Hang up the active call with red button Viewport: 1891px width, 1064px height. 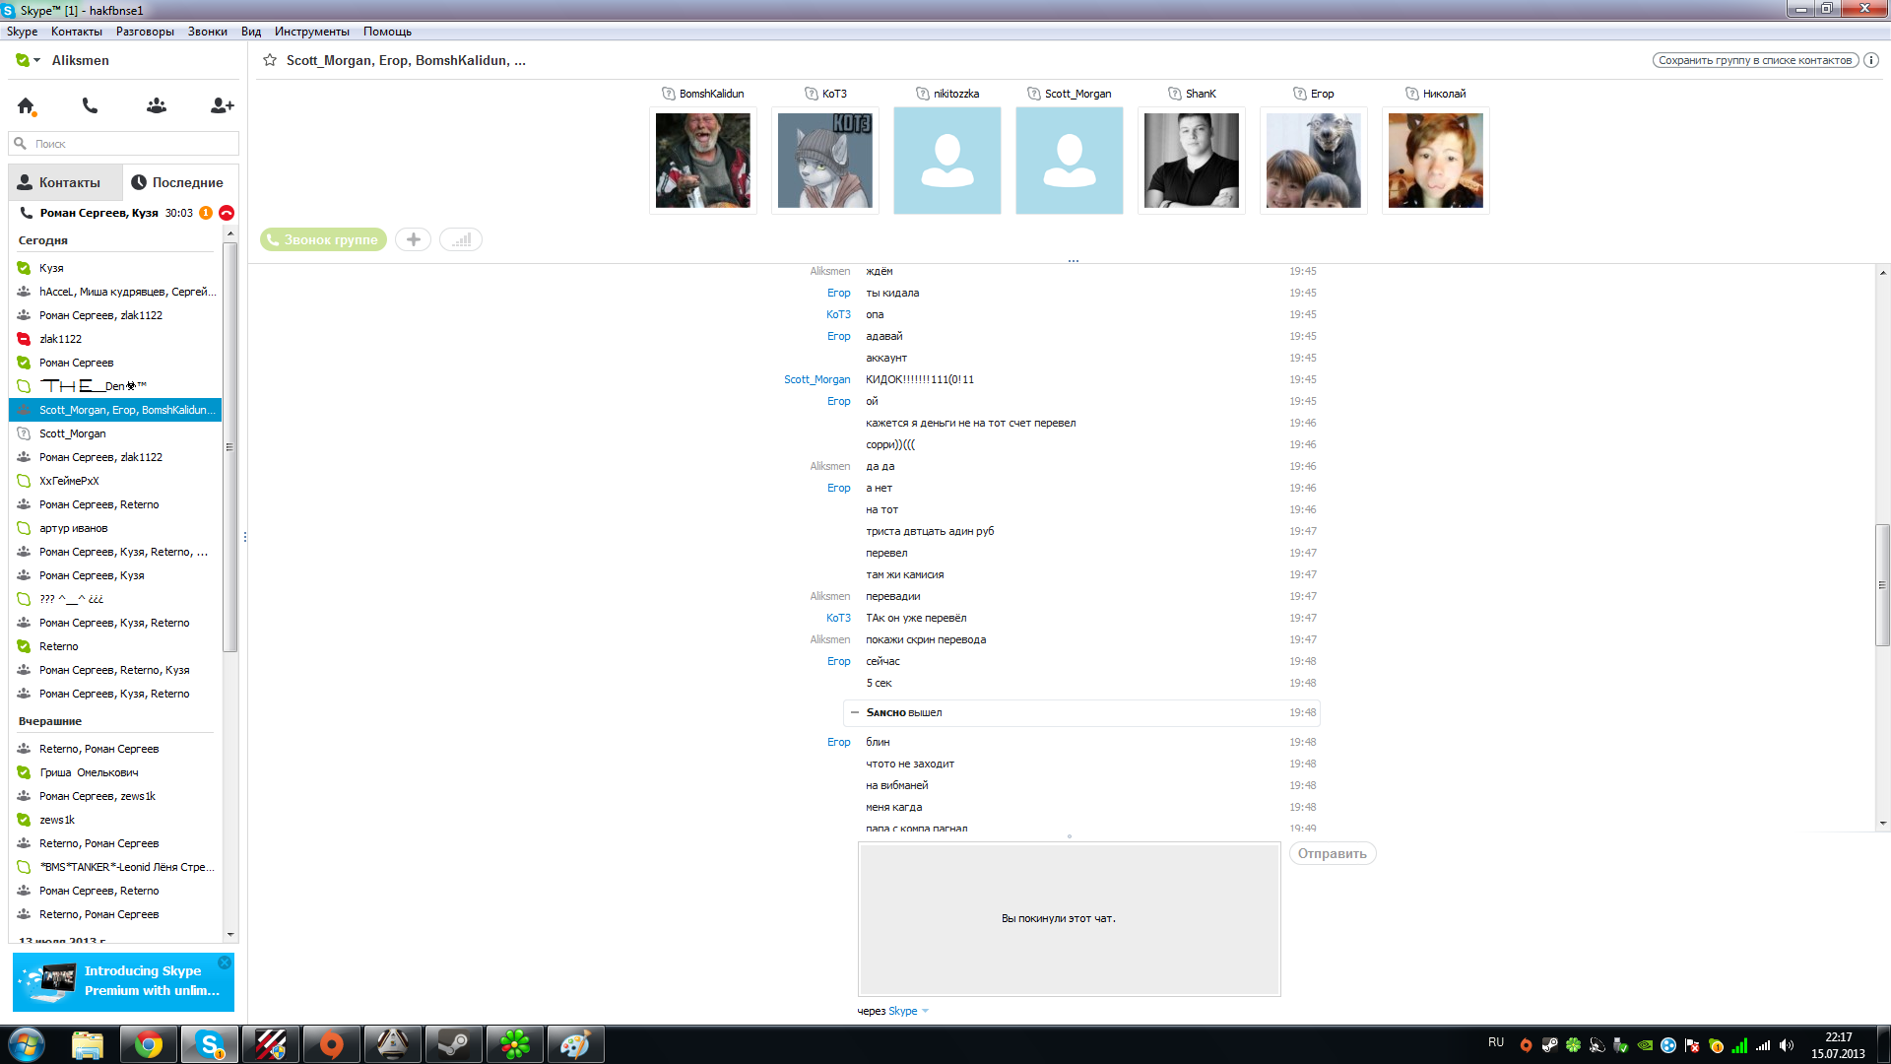pyautogui.click(x=227, y=213)
